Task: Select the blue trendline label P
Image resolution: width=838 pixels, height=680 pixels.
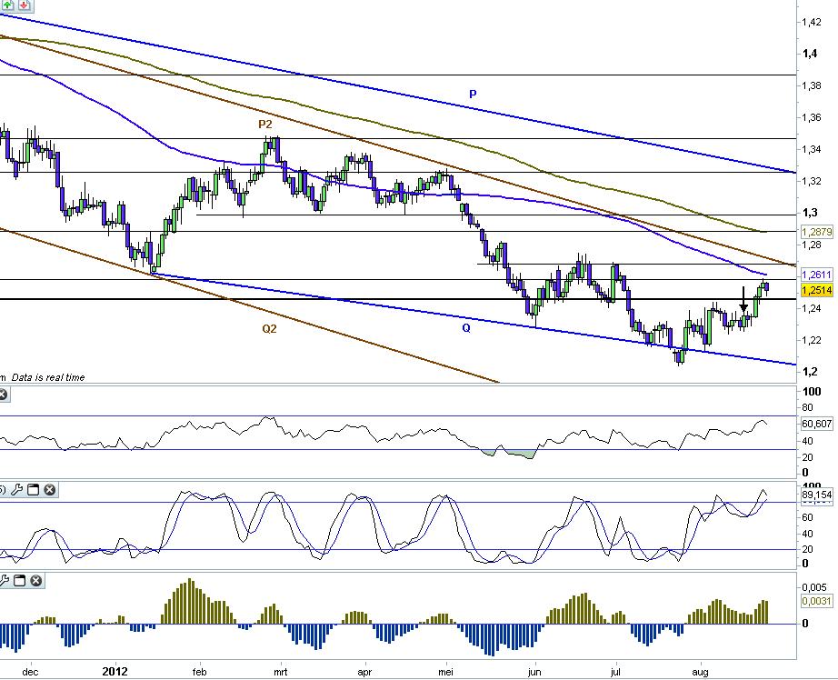Action: 473,94
